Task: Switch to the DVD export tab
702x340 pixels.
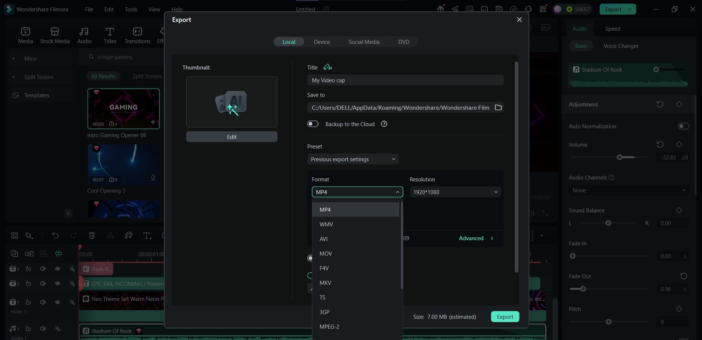Action: click(404, 42)
